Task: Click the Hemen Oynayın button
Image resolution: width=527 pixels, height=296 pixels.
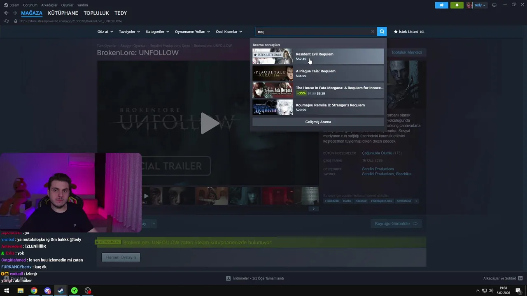Action: [x=121, y=257]
